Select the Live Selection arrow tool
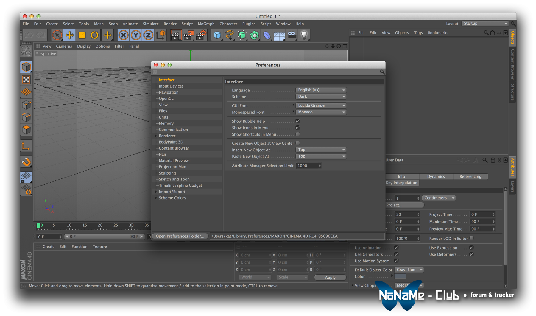Viewport: 536px width, 316px height. [57, 35]
